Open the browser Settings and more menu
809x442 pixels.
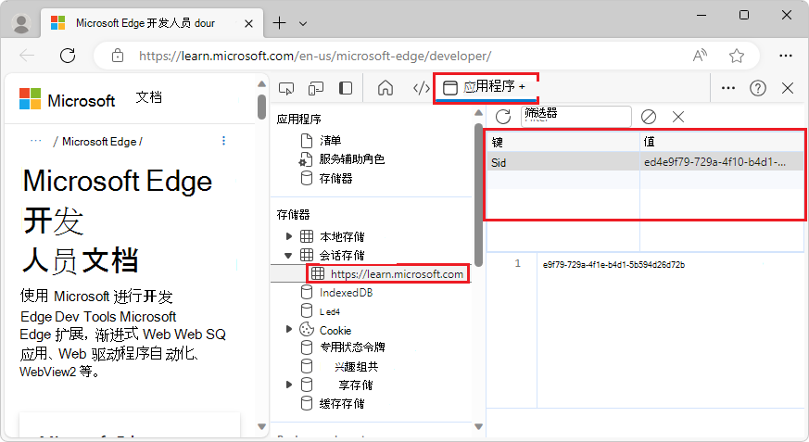(x=785, y=56)
